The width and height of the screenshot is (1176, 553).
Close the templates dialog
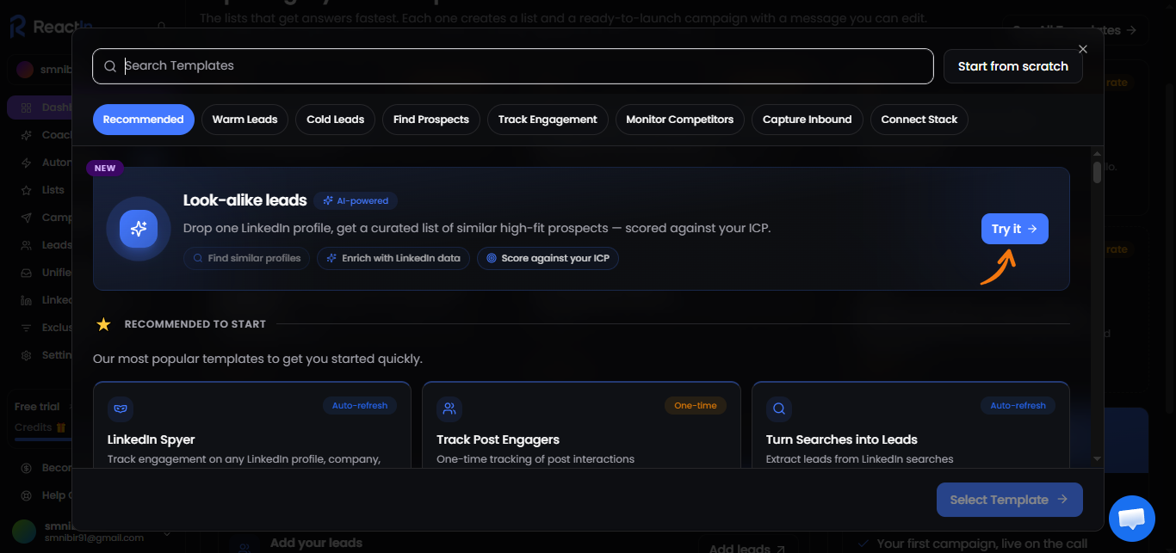[x=1083, y=49]
